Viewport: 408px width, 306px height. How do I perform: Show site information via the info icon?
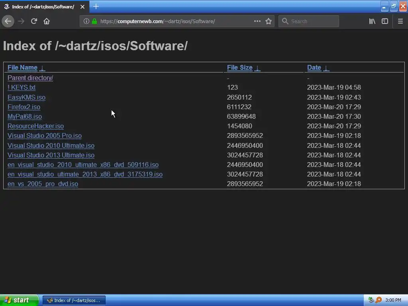click(86, 22)
